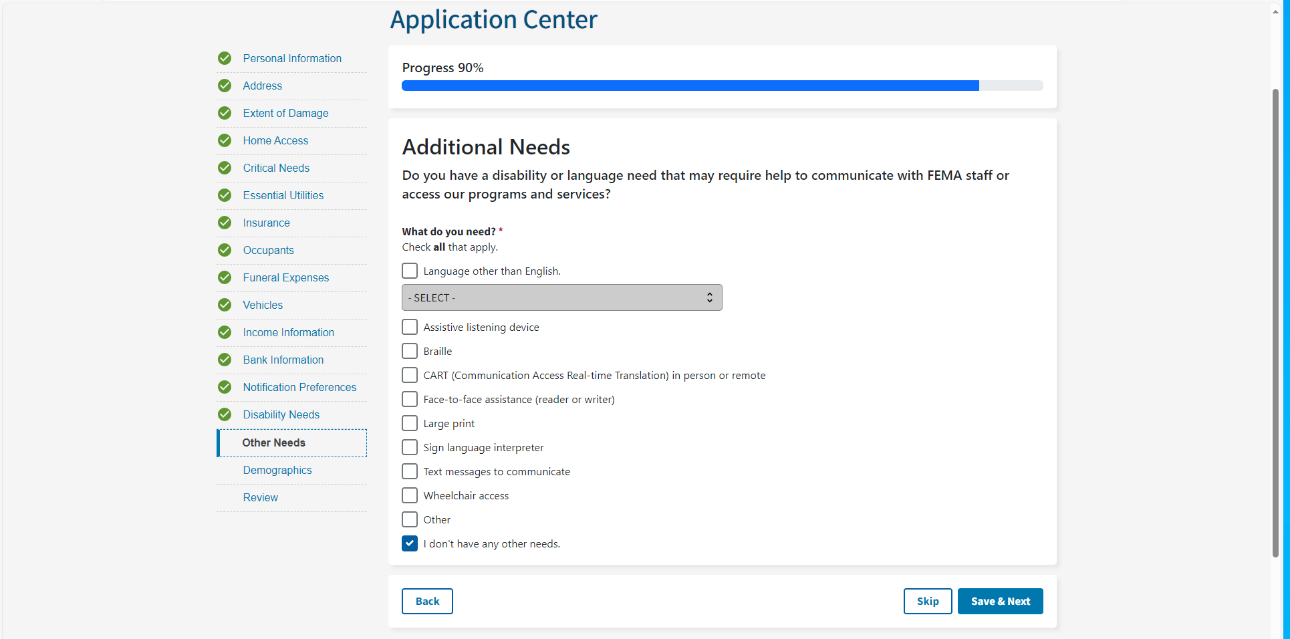Select Other Needs in the sidebar
Image resolution: width=1290 pixels, height=639 pixels.
273,442
